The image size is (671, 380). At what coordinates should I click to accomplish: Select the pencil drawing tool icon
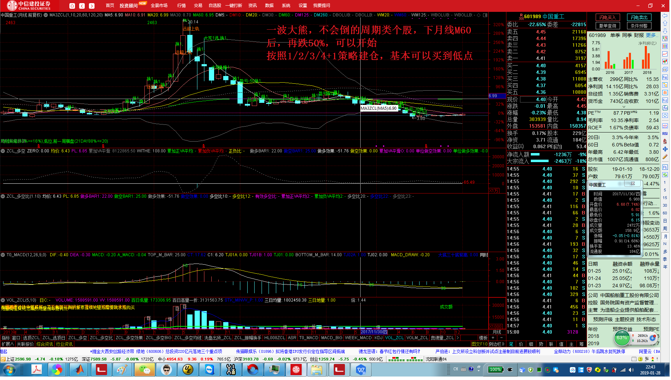coord(665,157)
